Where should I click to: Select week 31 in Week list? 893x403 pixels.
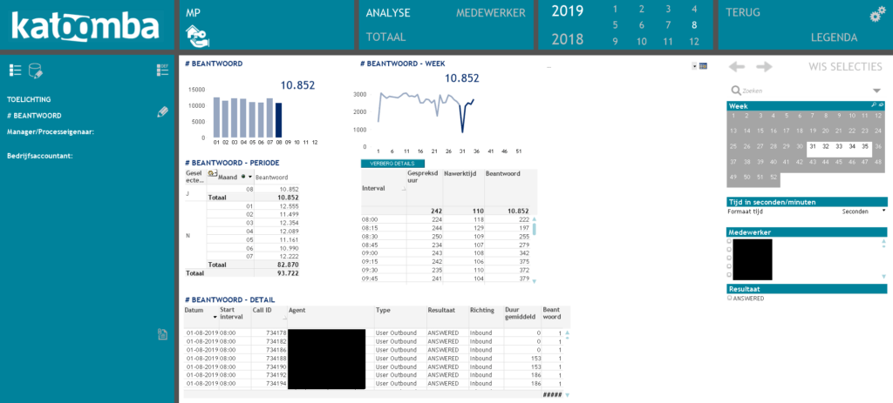tap(813, 146)
